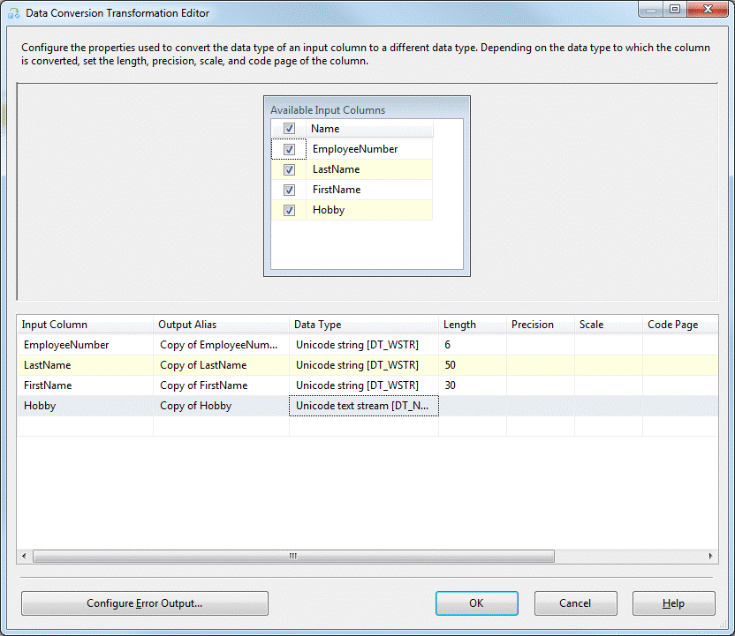Screen dimensions: 735x636
Task: Open Data Type dropdown for FirstName row
Action: point(364,385)
